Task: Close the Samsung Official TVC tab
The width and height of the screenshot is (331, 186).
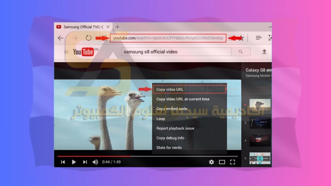Action: tap(108, 27)
